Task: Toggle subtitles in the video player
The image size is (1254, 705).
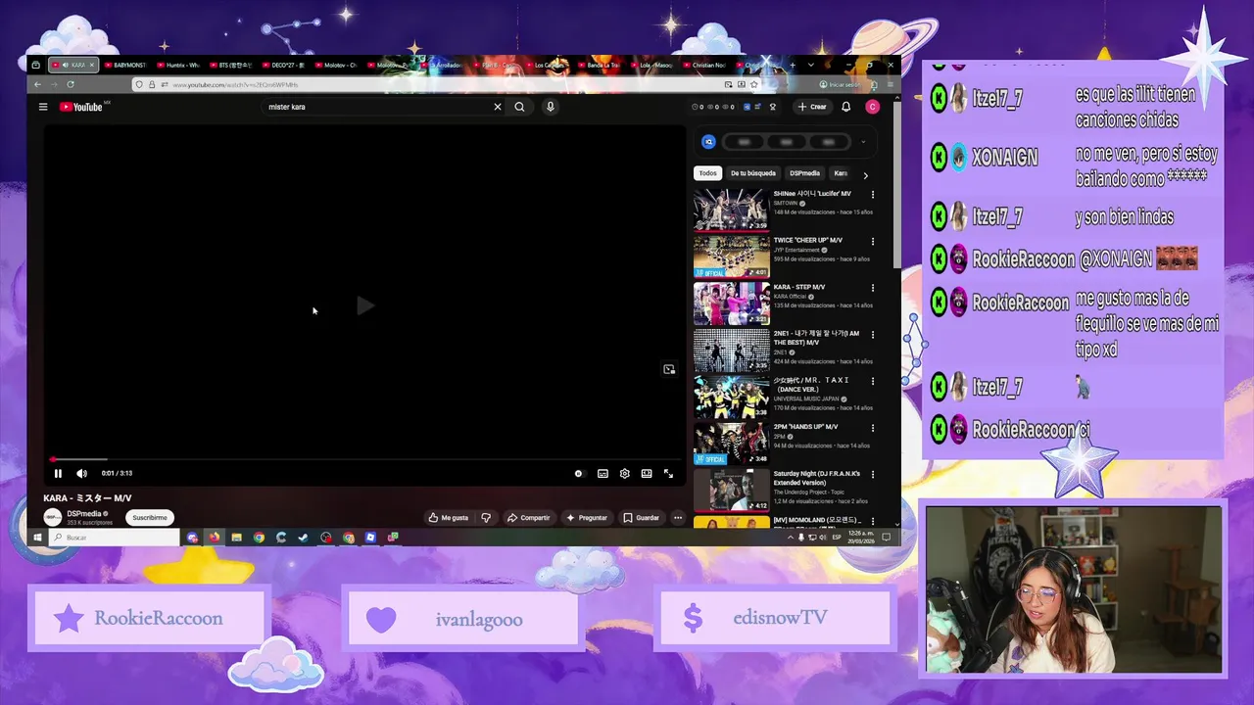Action: (603, 473)
